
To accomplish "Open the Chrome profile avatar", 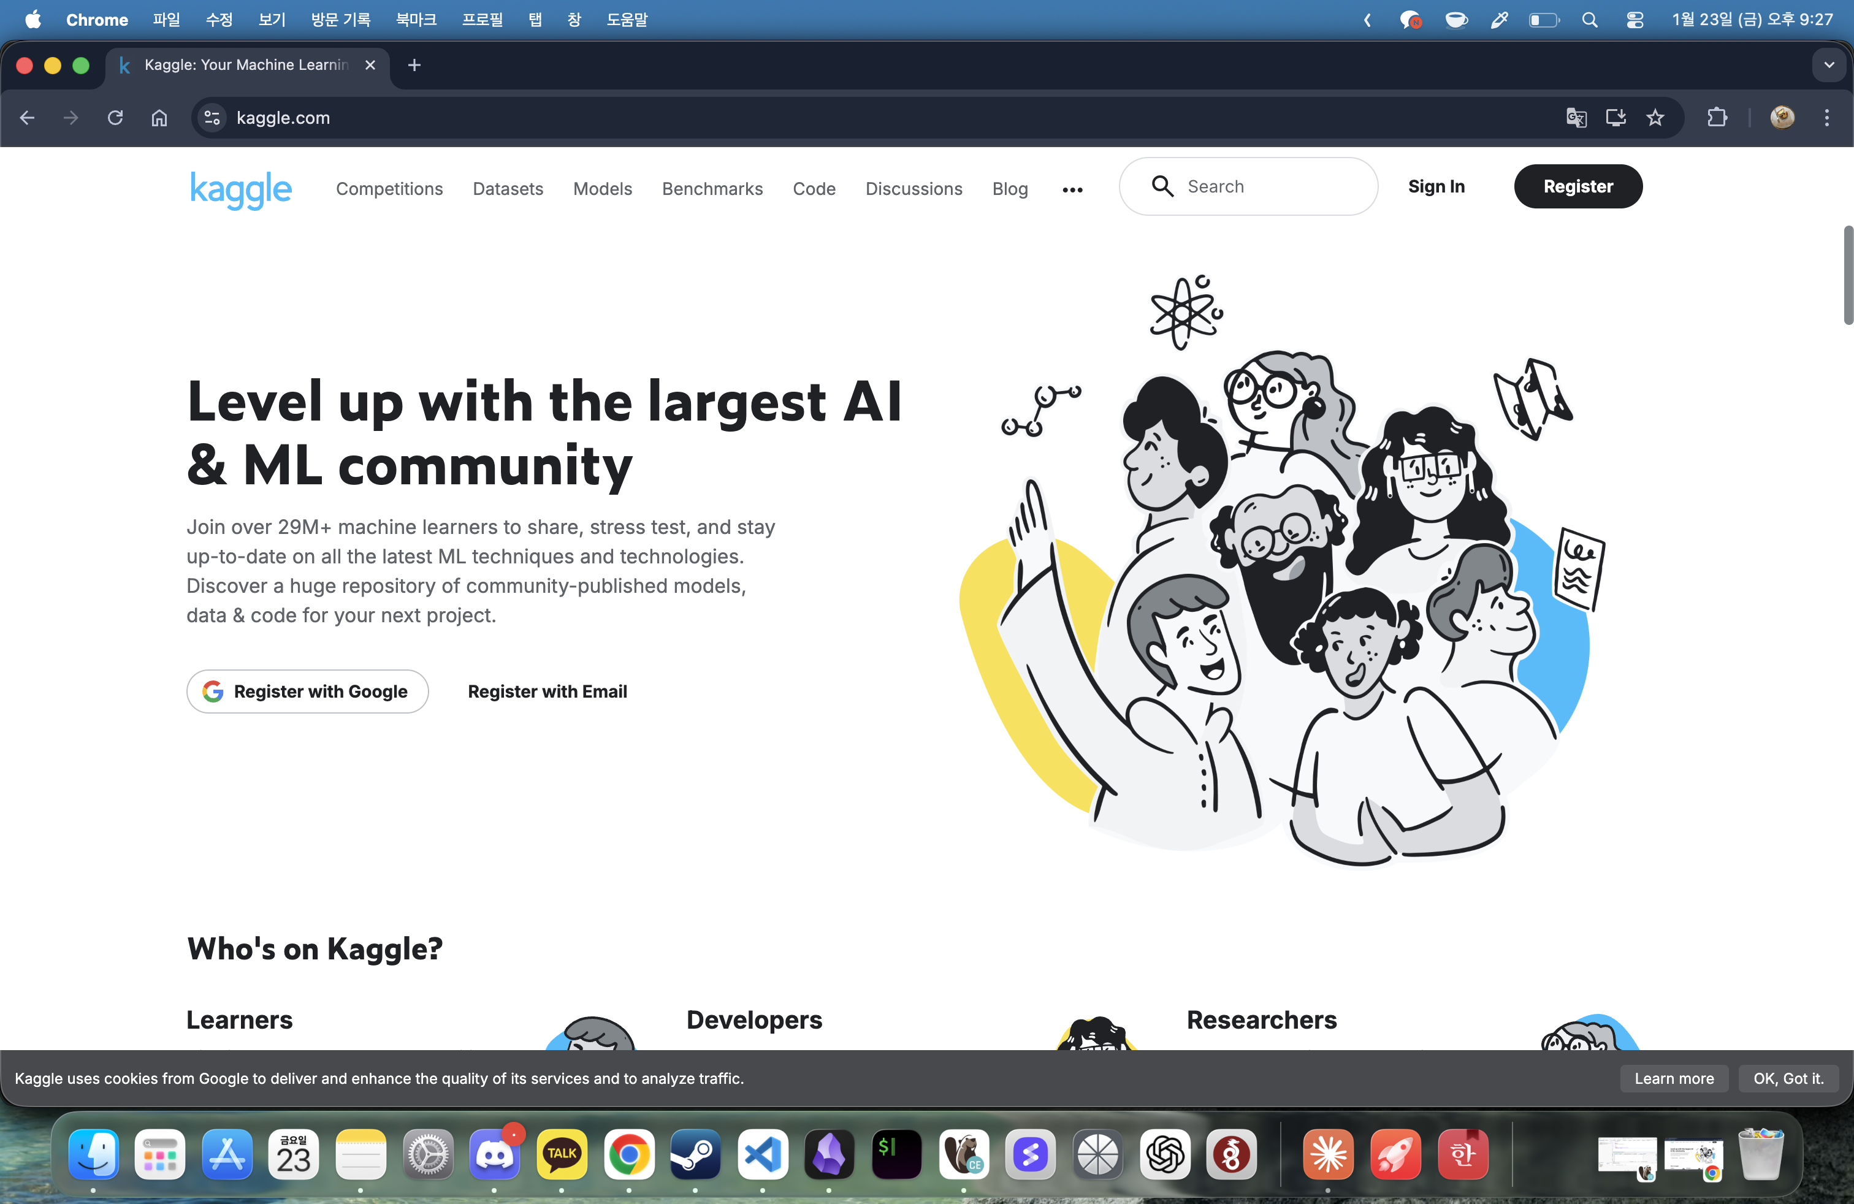I will [x=1782, y=118].
